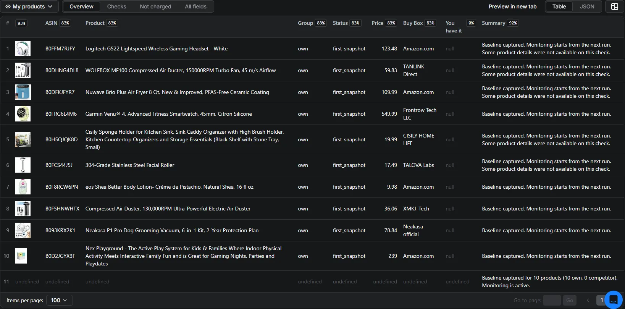Click Status column 83% badge

(355, 23)
